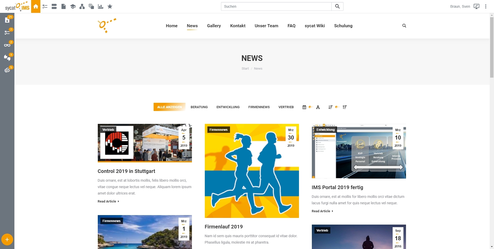Click the Start breadcrumb link

[x=245, y=69]
